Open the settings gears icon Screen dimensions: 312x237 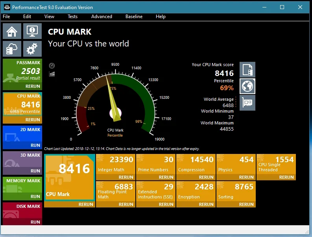tap(32, 49)
